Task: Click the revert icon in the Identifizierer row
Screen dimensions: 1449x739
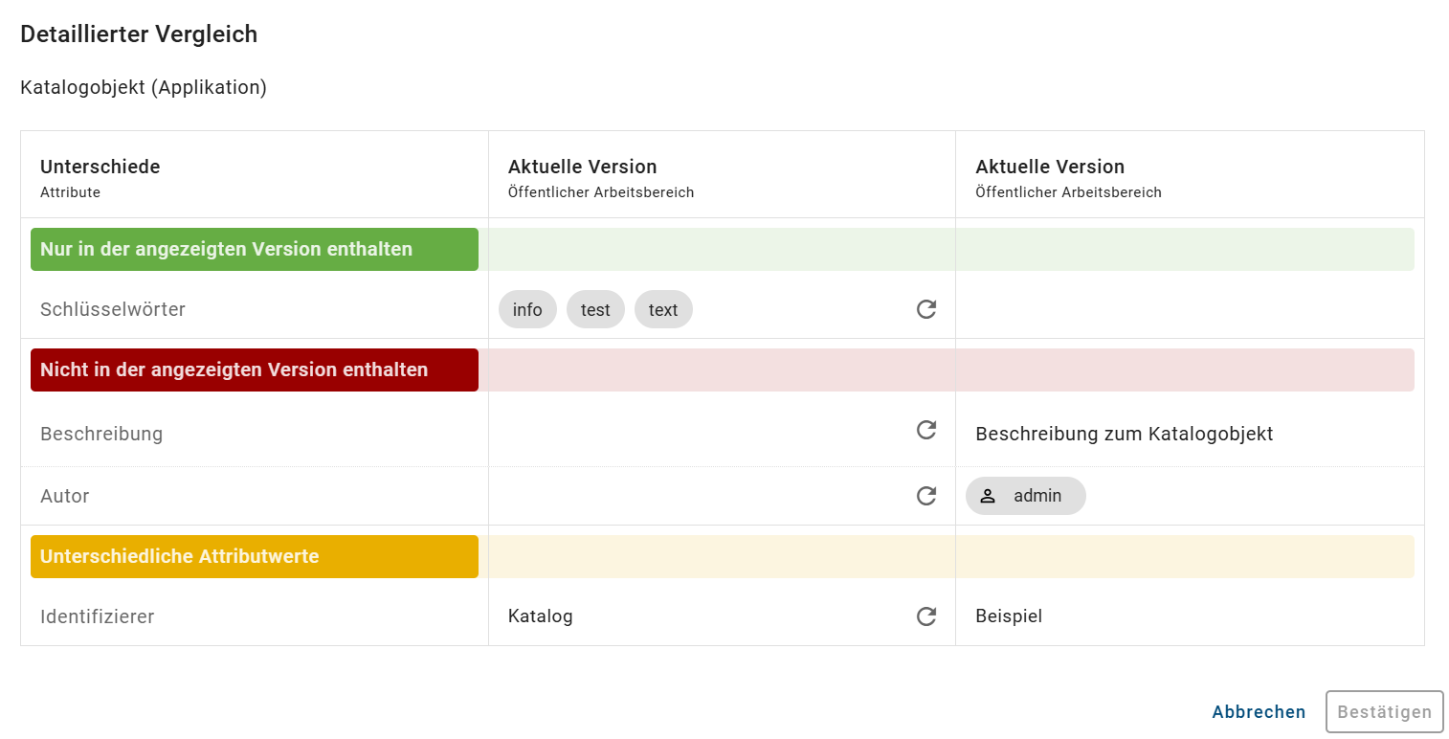Action: tap(925, 616)
